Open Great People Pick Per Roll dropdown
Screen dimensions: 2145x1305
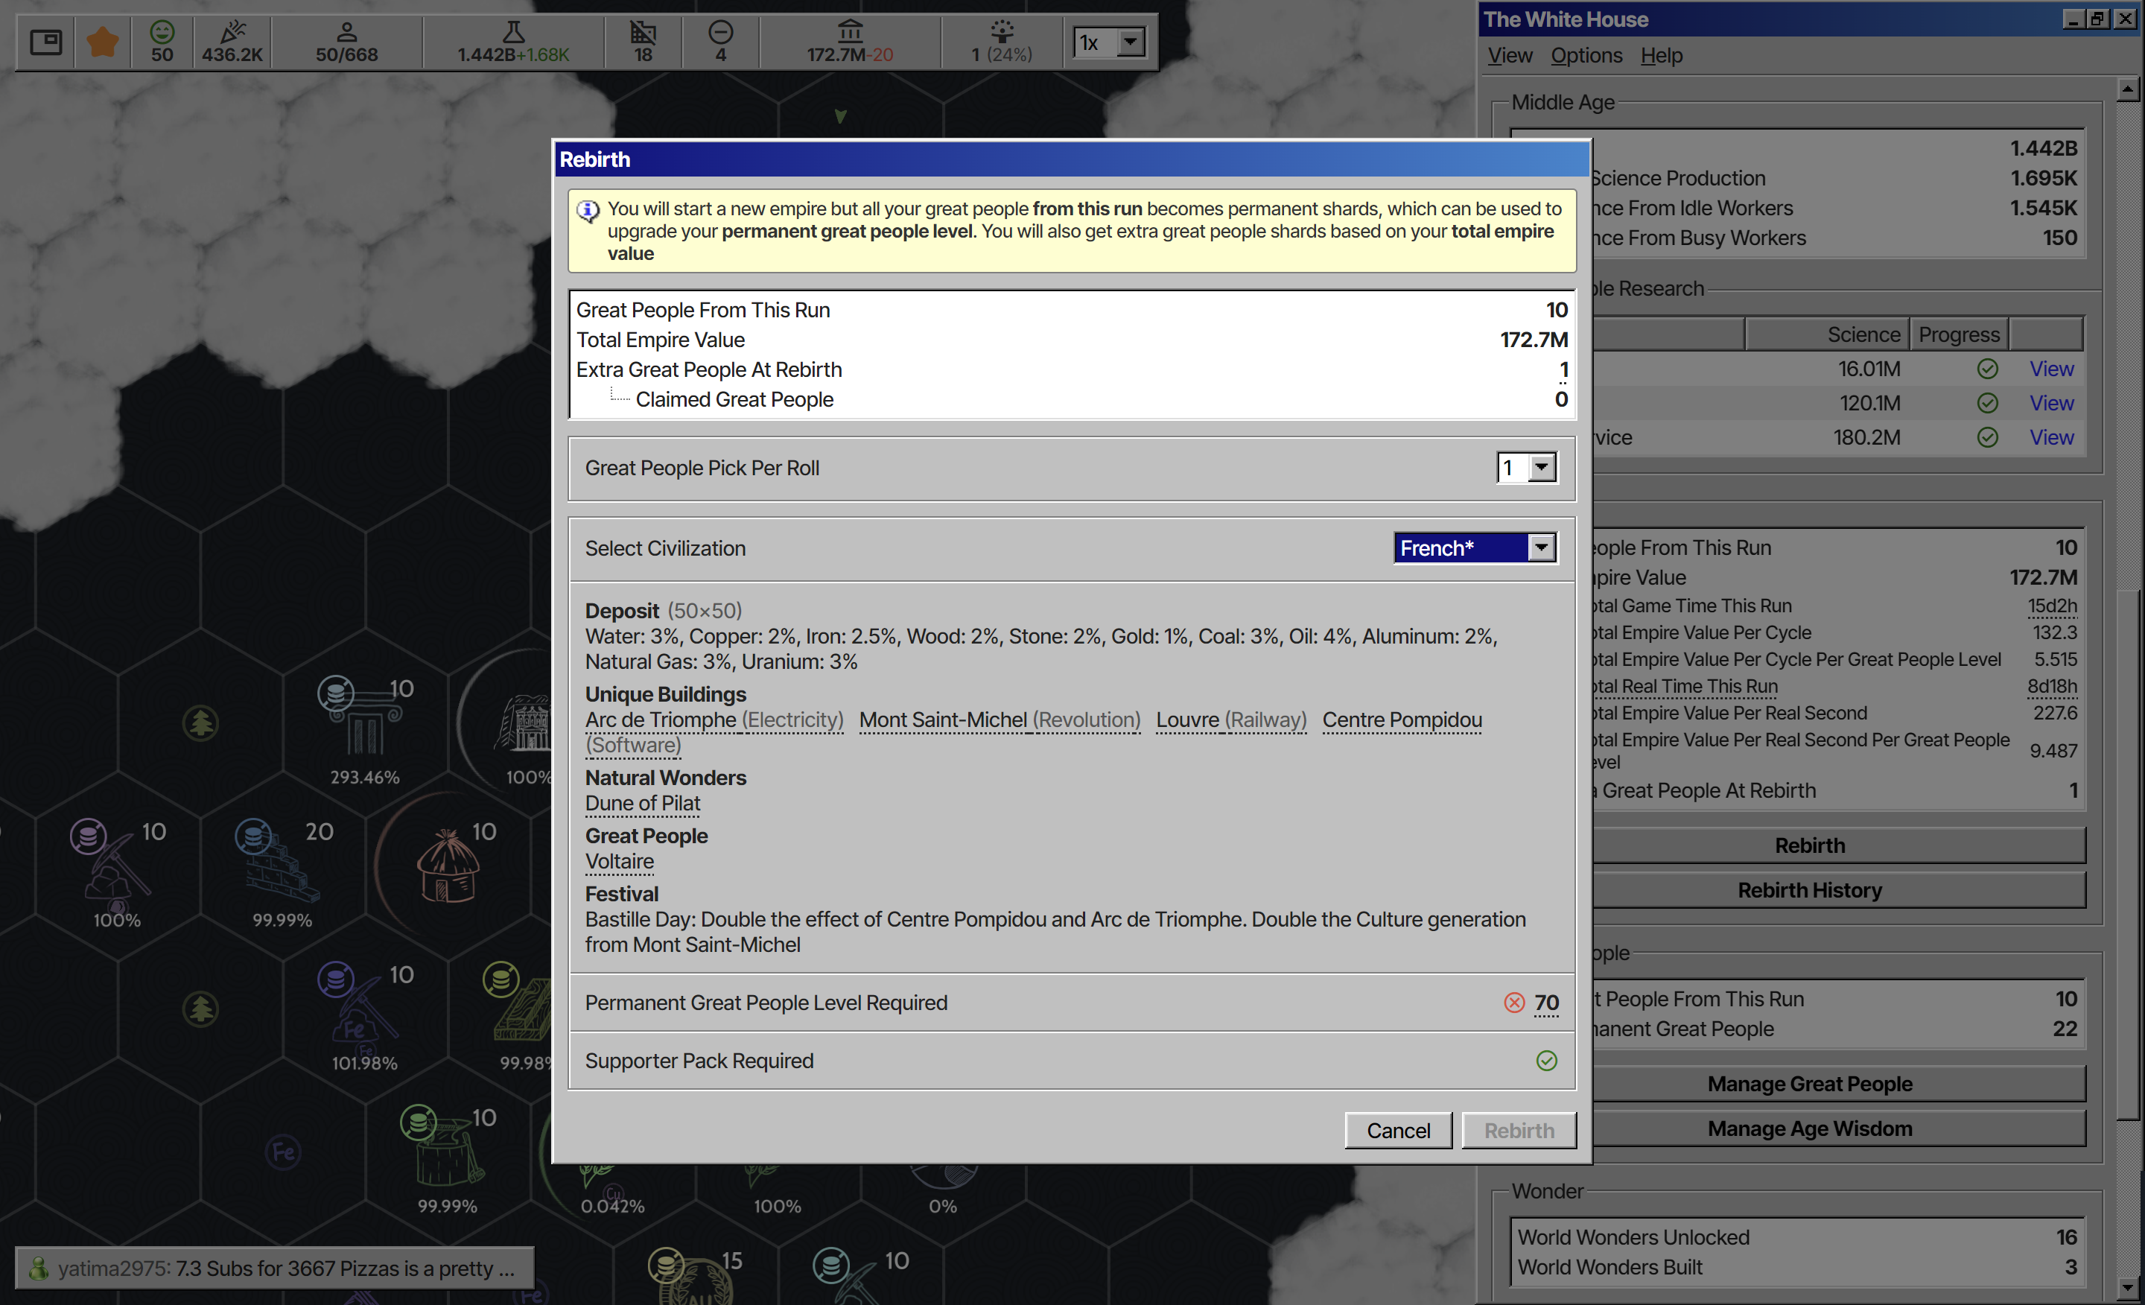point(1527,468)
